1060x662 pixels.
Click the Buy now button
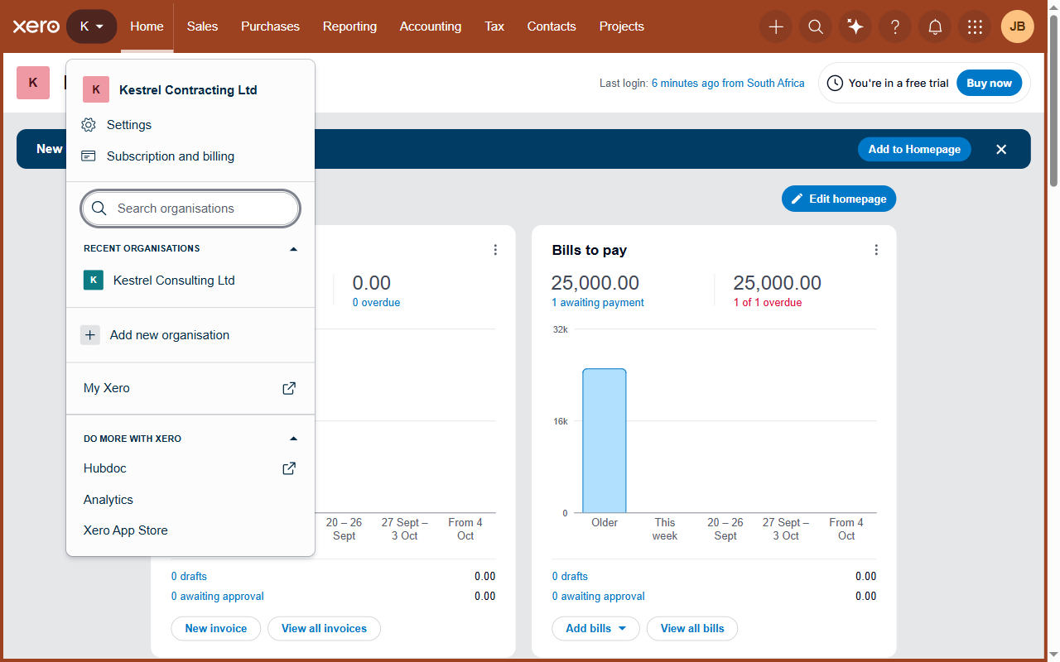[x=989, y=83]
